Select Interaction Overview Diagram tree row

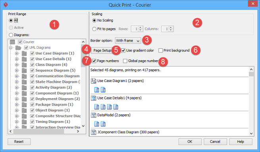click(58, 127)
